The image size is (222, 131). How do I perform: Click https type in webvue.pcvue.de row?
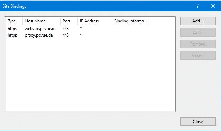pyautogui.click(x=12, y=29)
